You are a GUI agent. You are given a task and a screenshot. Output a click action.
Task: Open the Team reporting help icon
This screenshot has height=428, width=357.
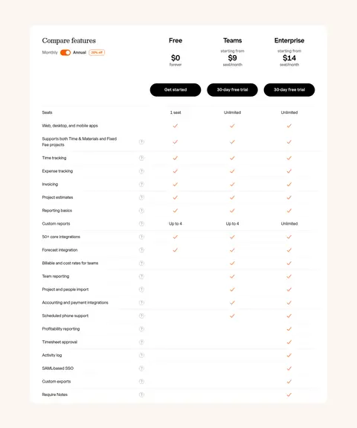[141, 276]
